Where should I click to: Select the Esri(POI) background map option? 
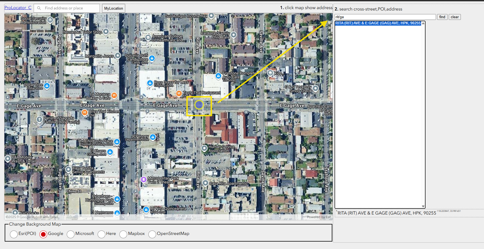14,234
